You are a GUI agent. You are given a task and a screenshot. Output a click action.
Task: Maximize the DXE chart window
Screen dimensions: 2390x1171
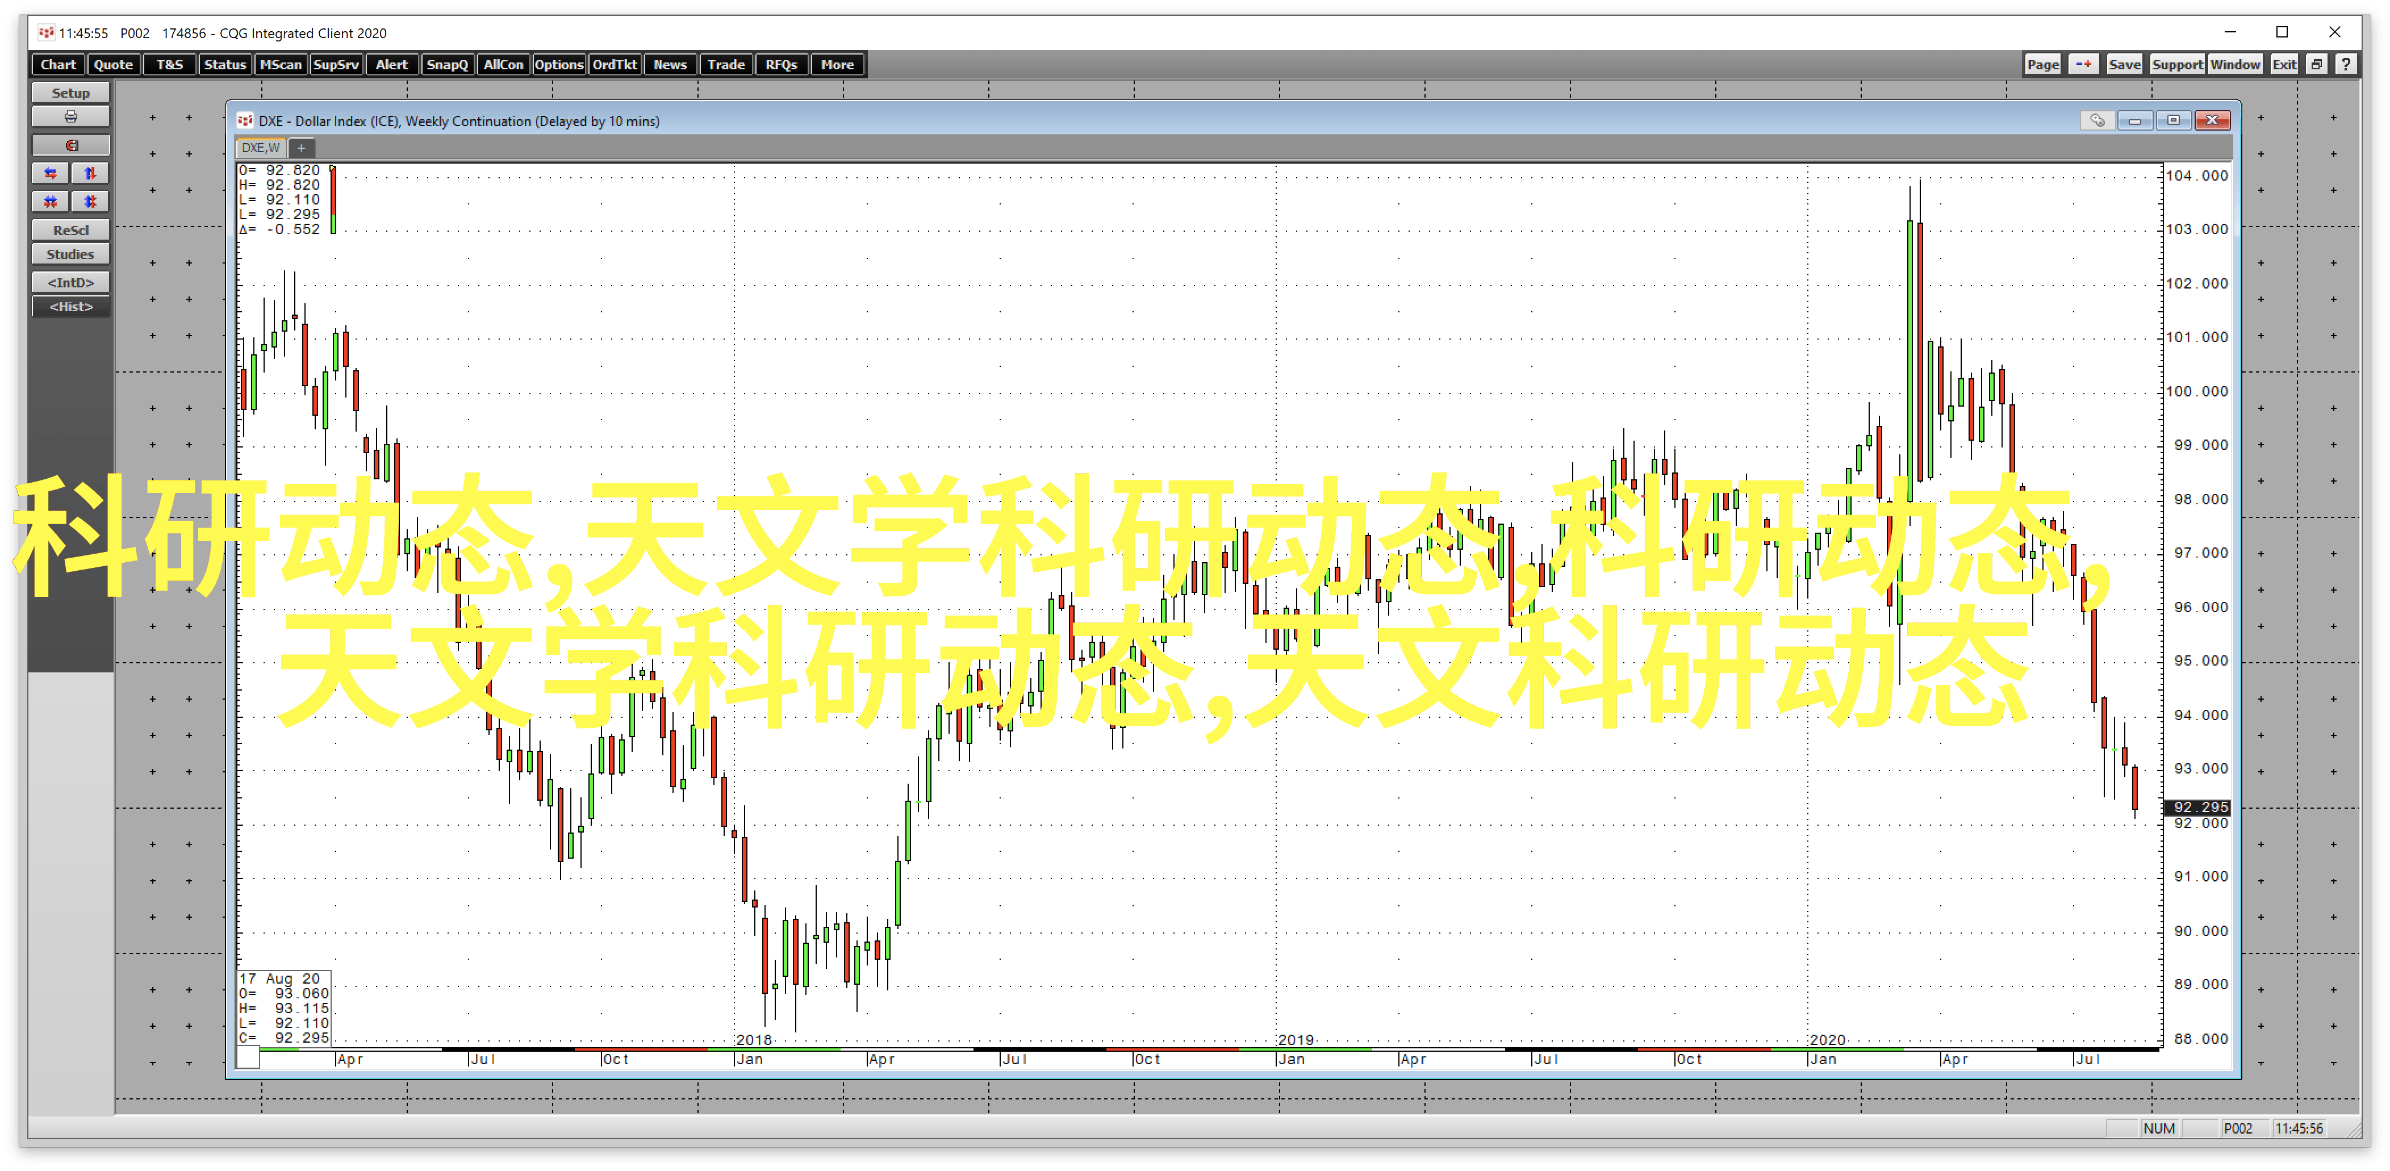[x=2173, y=120]
